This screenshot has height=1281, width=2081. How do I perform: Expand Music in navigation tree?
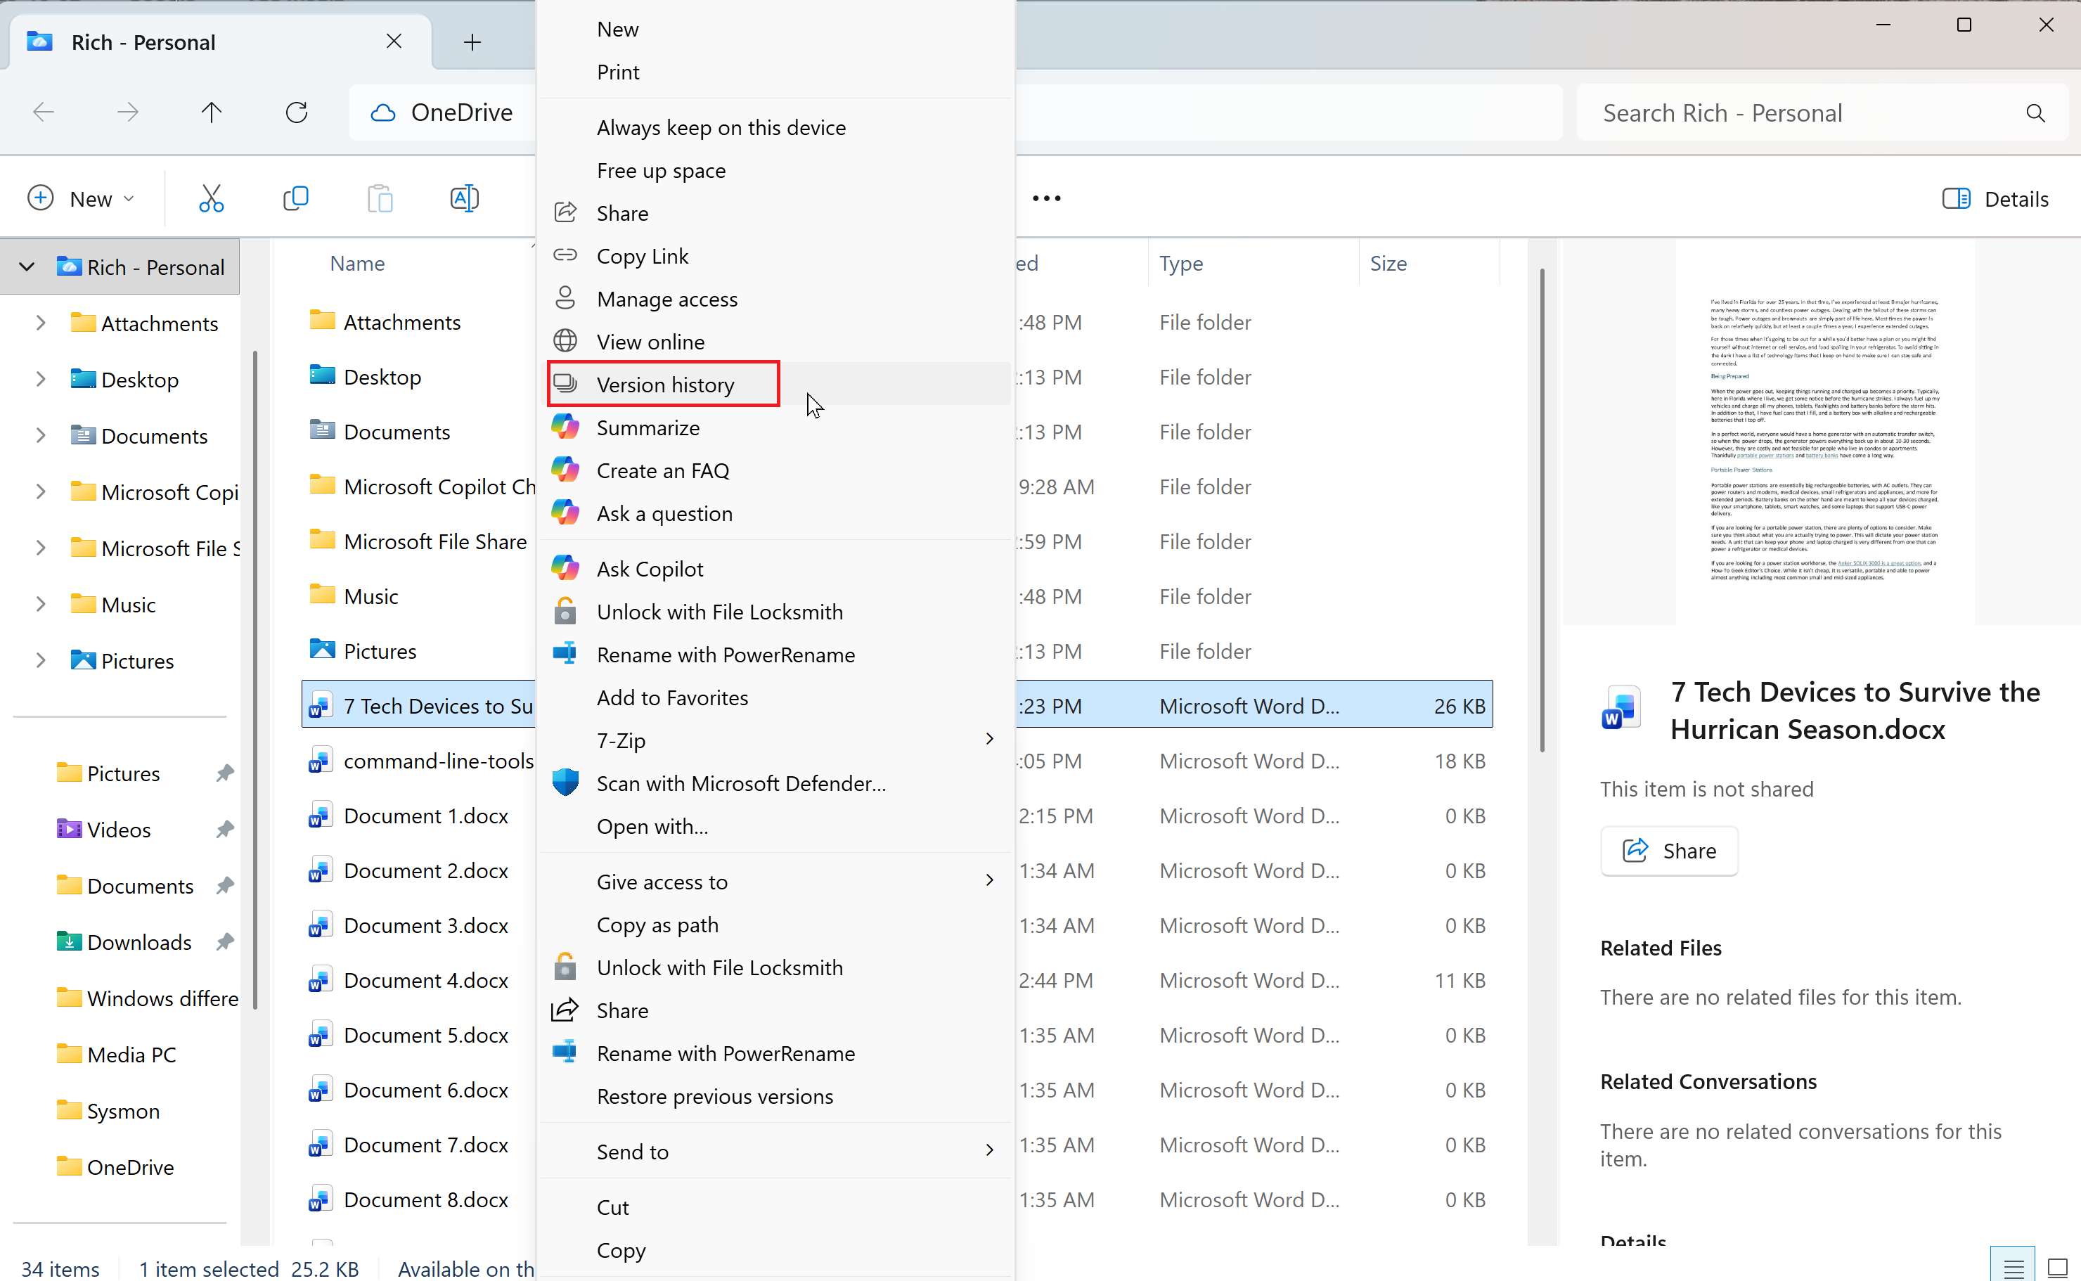click(40, 604)
